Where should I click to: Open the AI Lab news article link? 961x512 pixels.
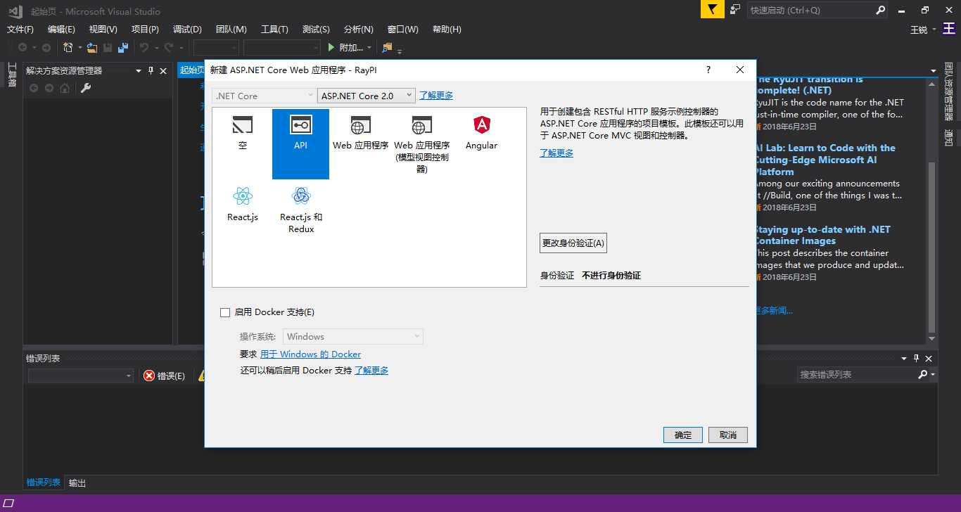click(x=825, y=160)
